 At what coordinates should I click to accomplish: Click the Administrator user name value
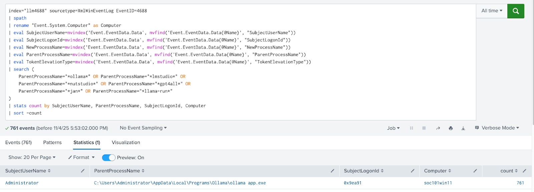click(x=22, y=183)
